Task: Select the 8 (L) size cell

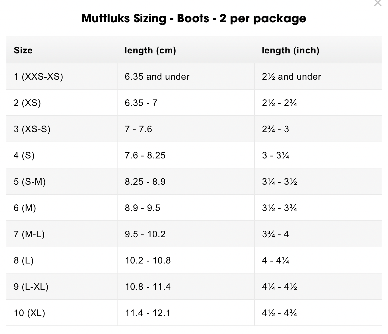Action: click(x=24, y=260)
